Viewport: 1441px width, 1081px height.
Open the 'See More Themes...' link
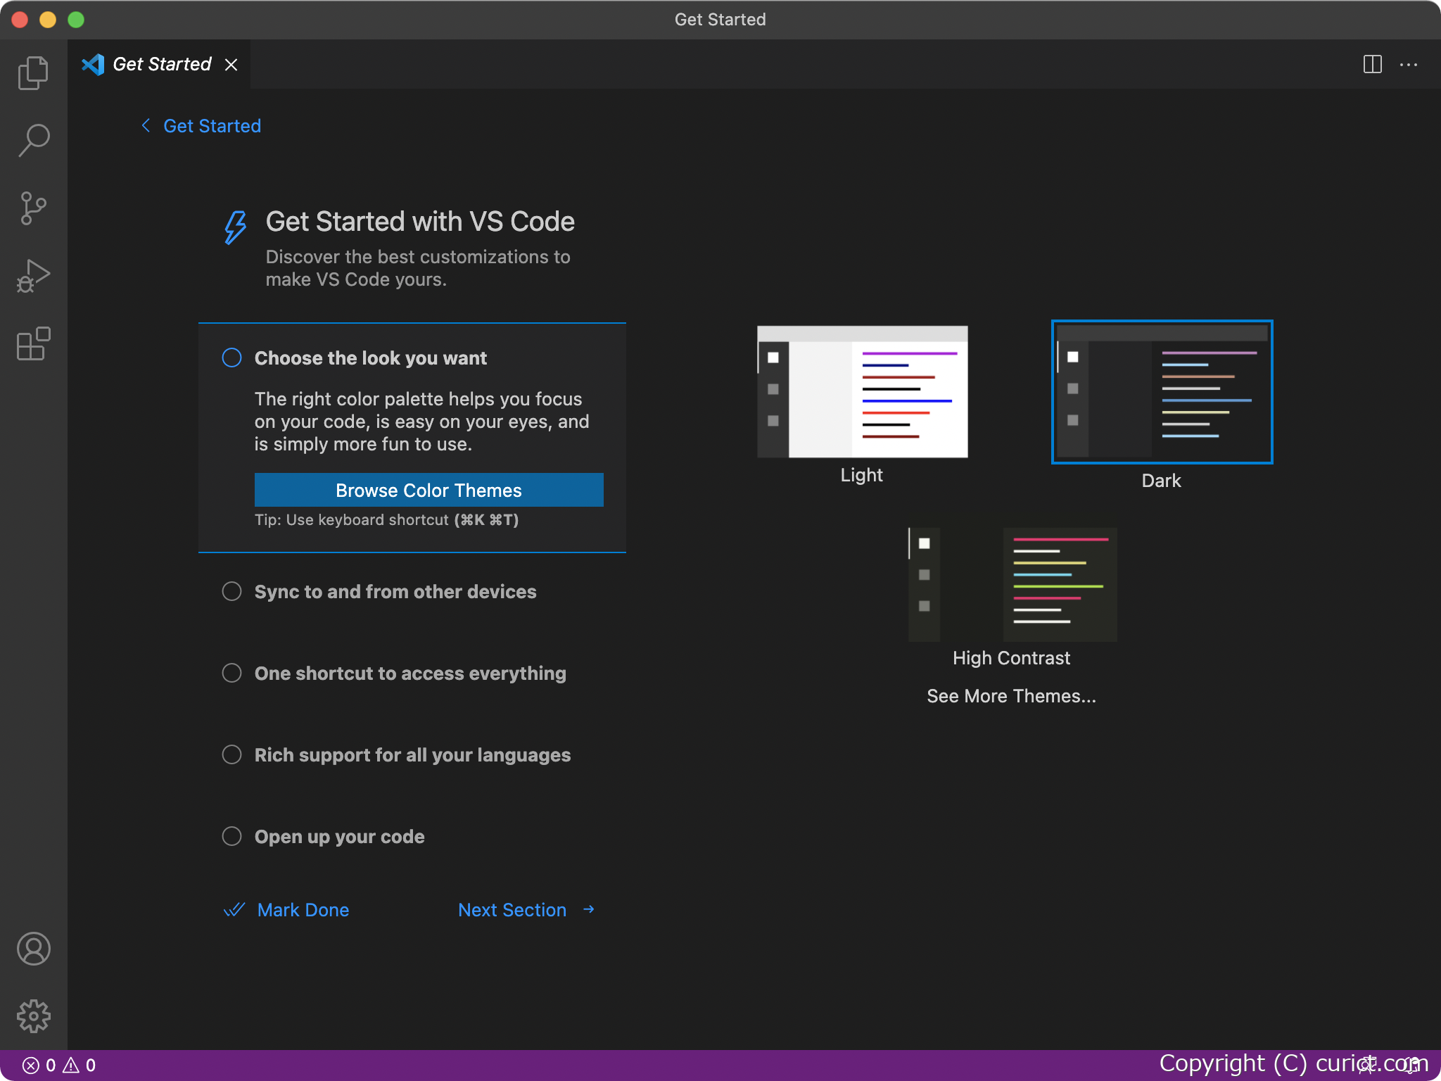[x=1011, y=696]
